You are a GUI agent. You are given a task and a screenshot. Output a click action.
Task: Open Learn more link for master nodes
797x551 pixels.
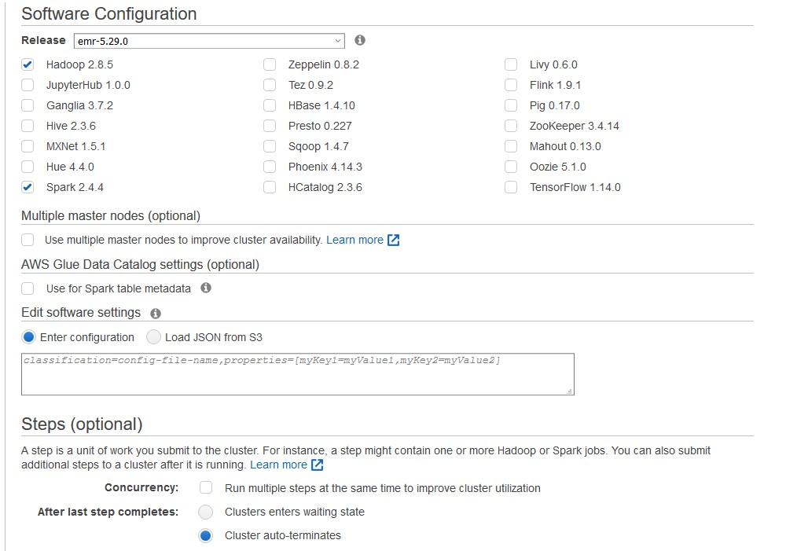[354, 240]
